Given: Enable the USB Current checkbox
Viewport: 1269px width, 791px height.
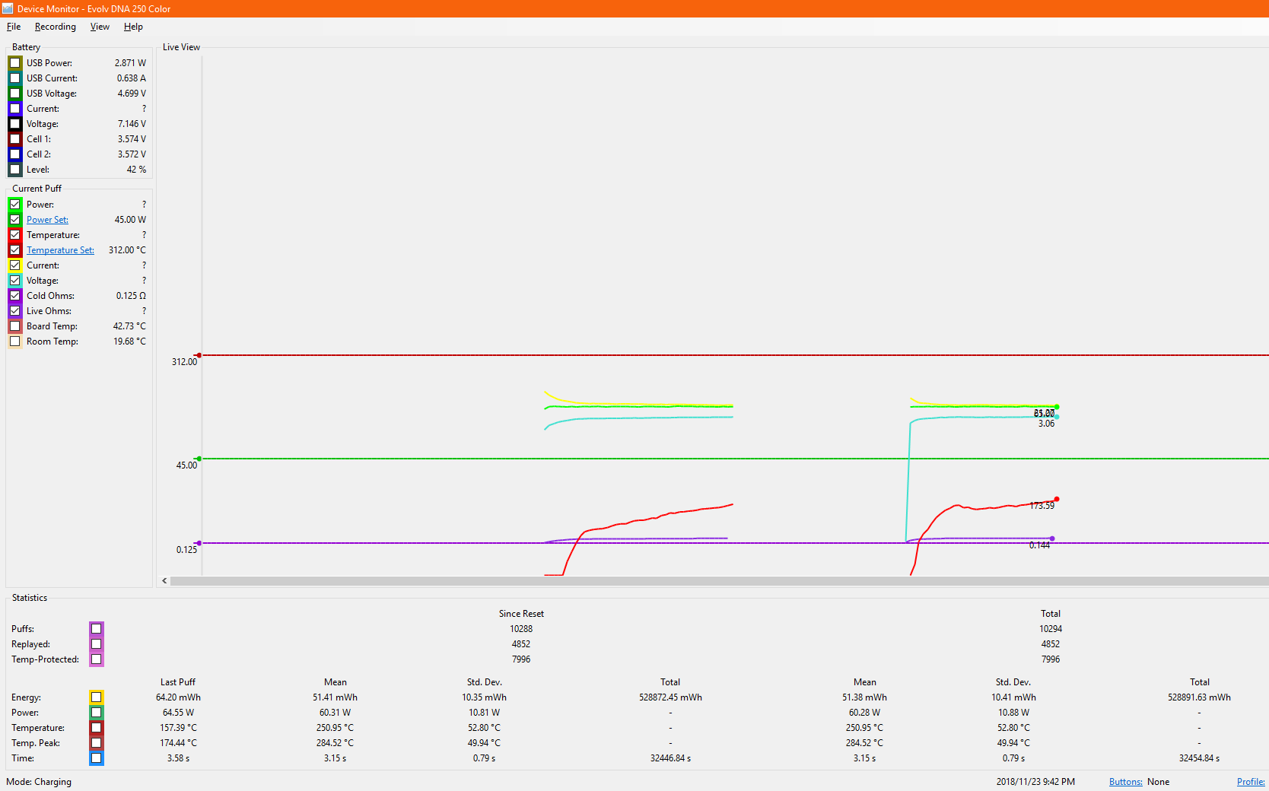Looking at the screenshot, I should tap(15, 78).
